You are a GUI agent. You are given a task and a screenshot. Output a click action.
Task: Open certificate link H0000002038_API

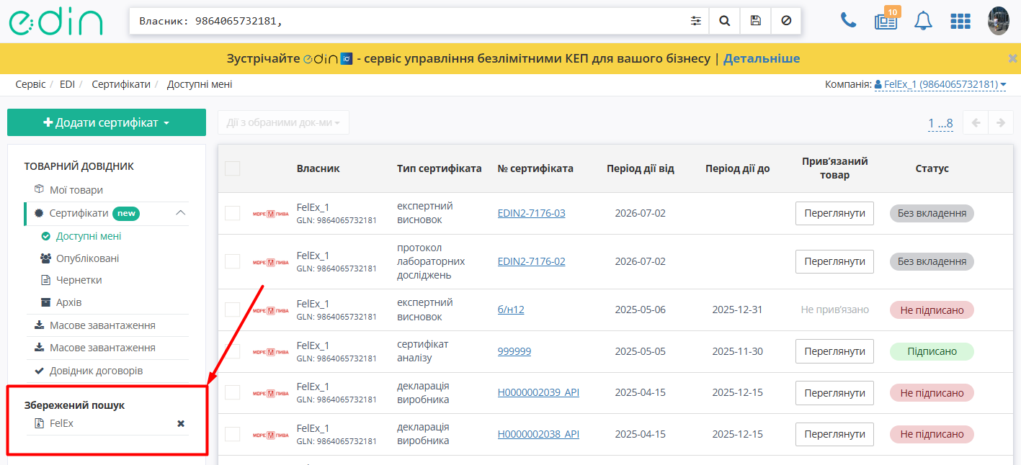[538, 435]
